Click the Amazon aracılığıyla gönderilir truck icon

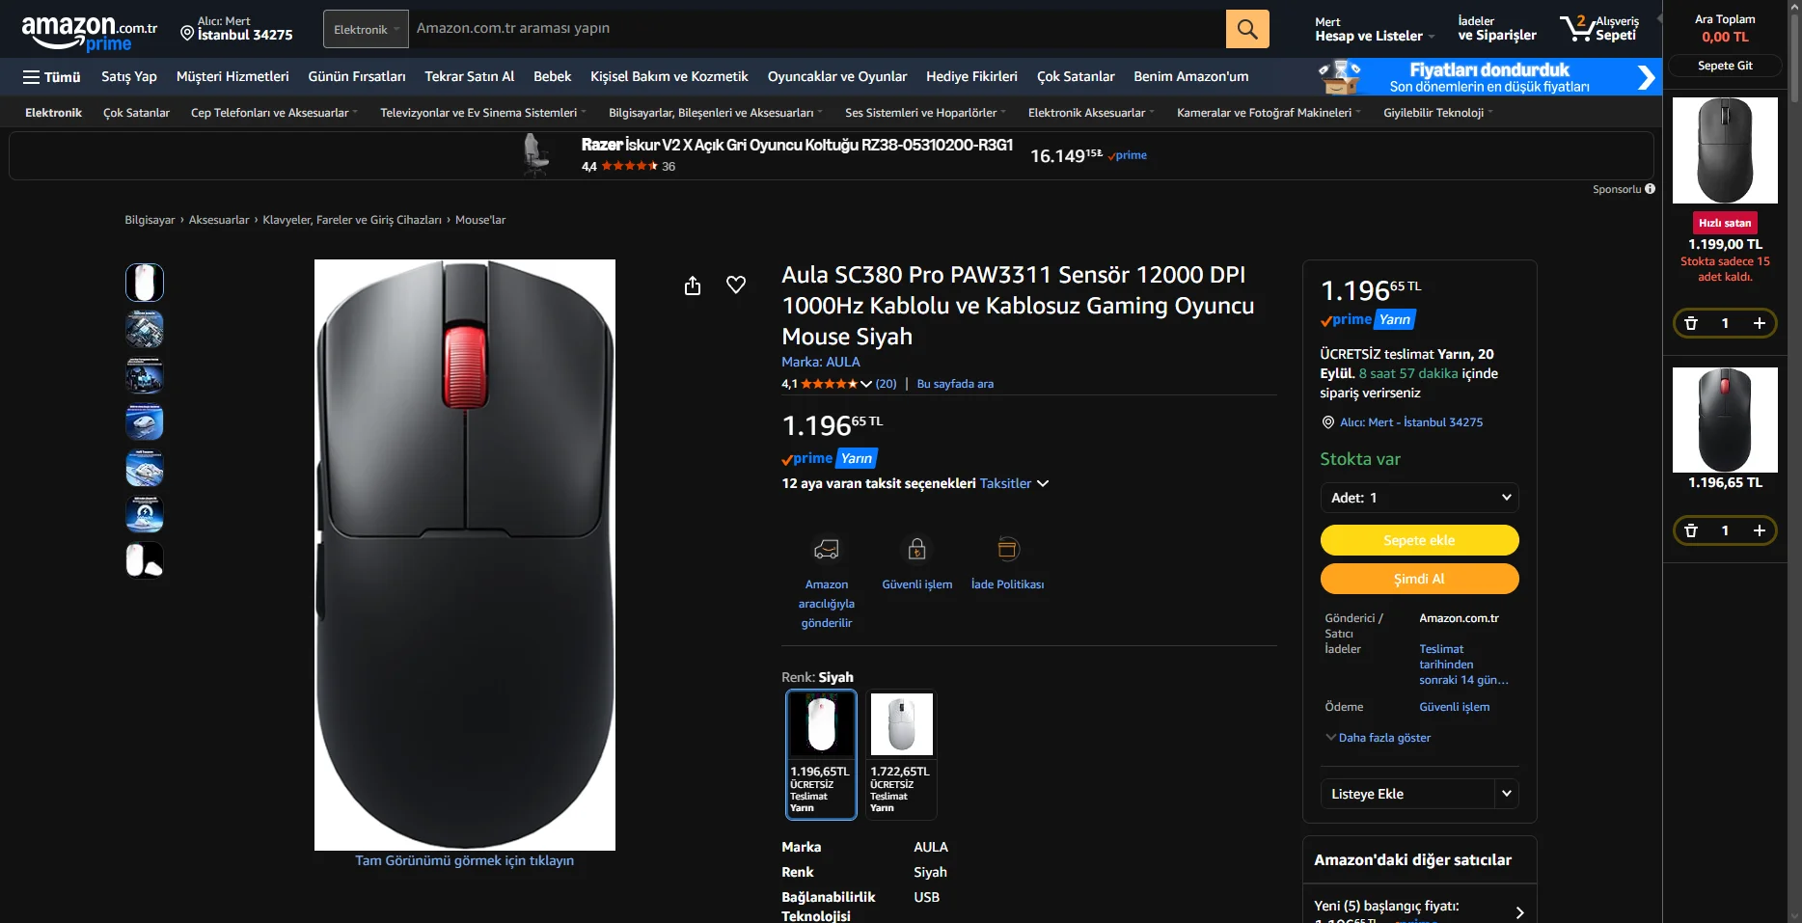[x=827, y=549]
